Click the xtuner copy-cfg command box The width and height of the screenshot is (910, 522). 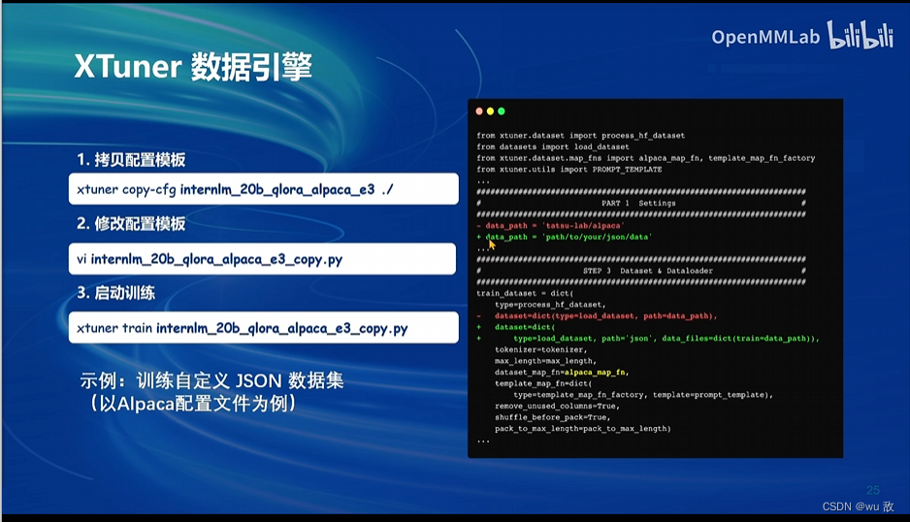pyautogui.click(x=264, y=188)
